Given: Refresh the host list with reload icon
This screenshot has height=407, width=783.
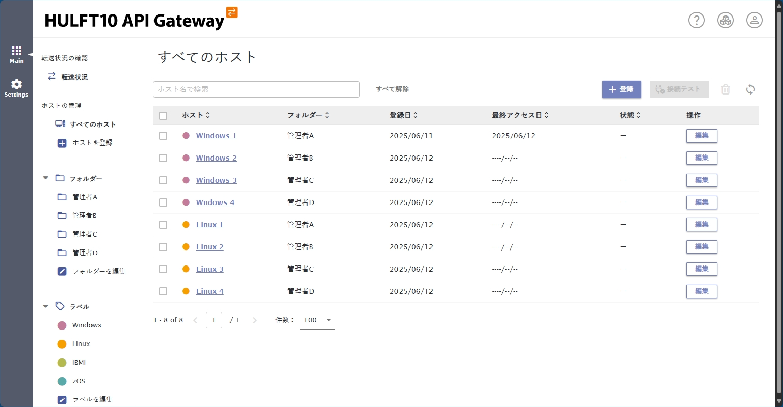Looking at the screenshot, I should (750, 89).
